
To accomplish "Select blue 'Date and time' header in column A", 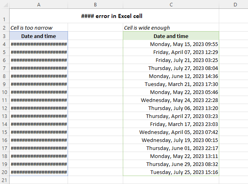I will pyautogui.click(x=38, y=36).
